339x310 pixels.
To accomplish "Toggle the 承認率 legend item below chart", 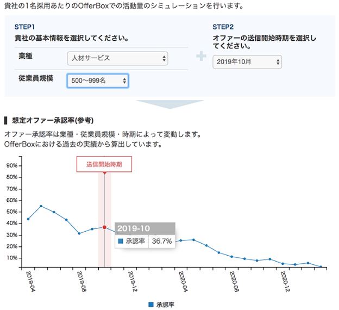I will click(x=161, y=305).
